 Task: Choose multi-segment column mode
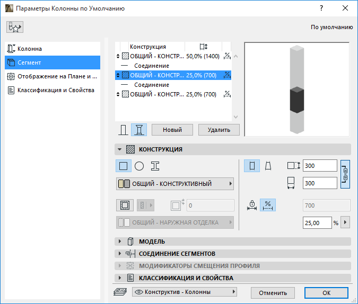coord(139,130)
